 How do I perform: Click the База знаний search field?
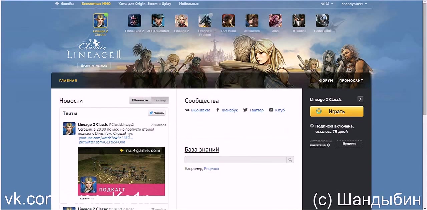(236, 160)
